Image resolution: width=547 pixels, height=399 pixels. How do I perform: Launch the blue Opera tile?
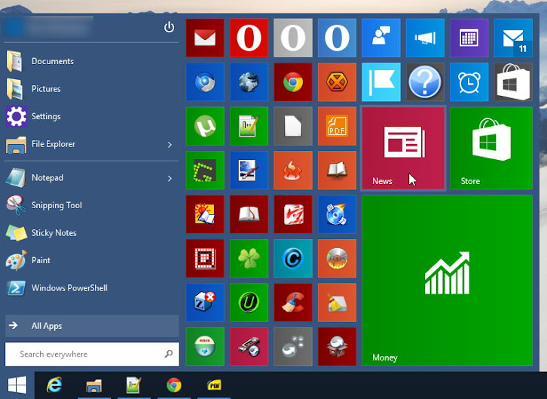337,38
